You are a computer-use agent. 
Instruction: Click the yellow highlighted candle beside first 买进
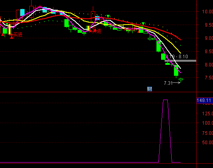9,29
